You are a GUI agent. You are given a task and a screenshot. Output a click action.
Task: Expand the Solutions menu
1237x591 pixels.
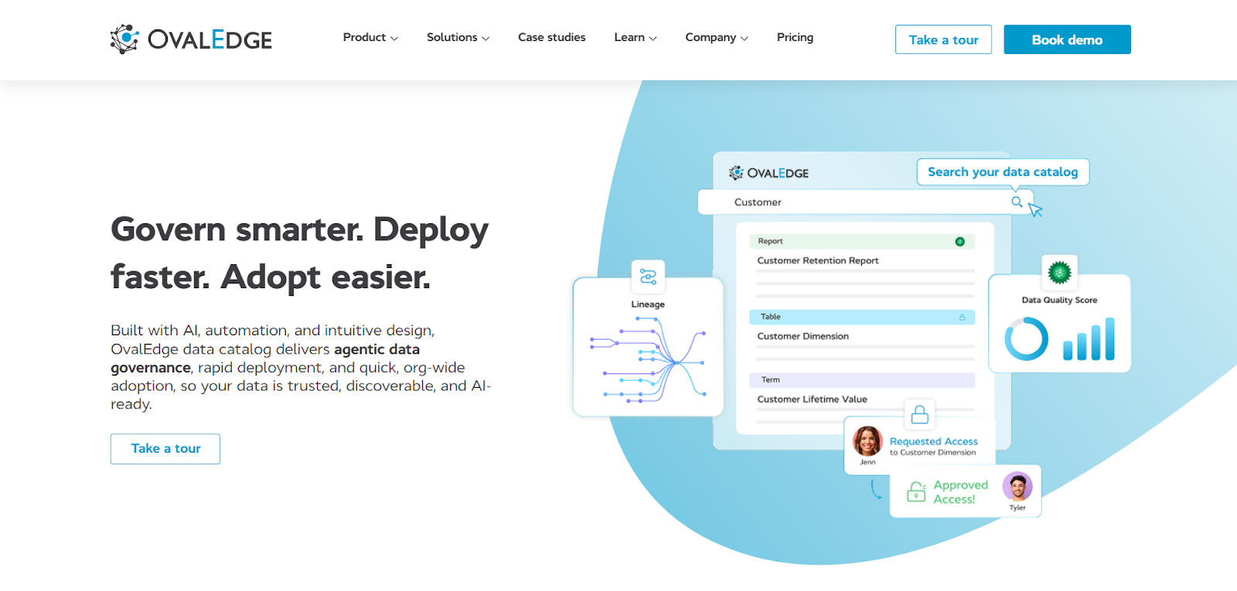tap(458, 37)
